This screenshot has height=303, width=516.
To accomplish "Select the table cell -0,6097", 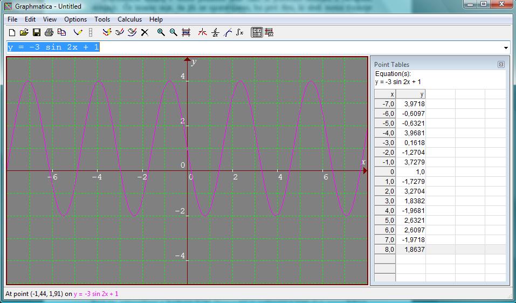I will click(410, 114).
